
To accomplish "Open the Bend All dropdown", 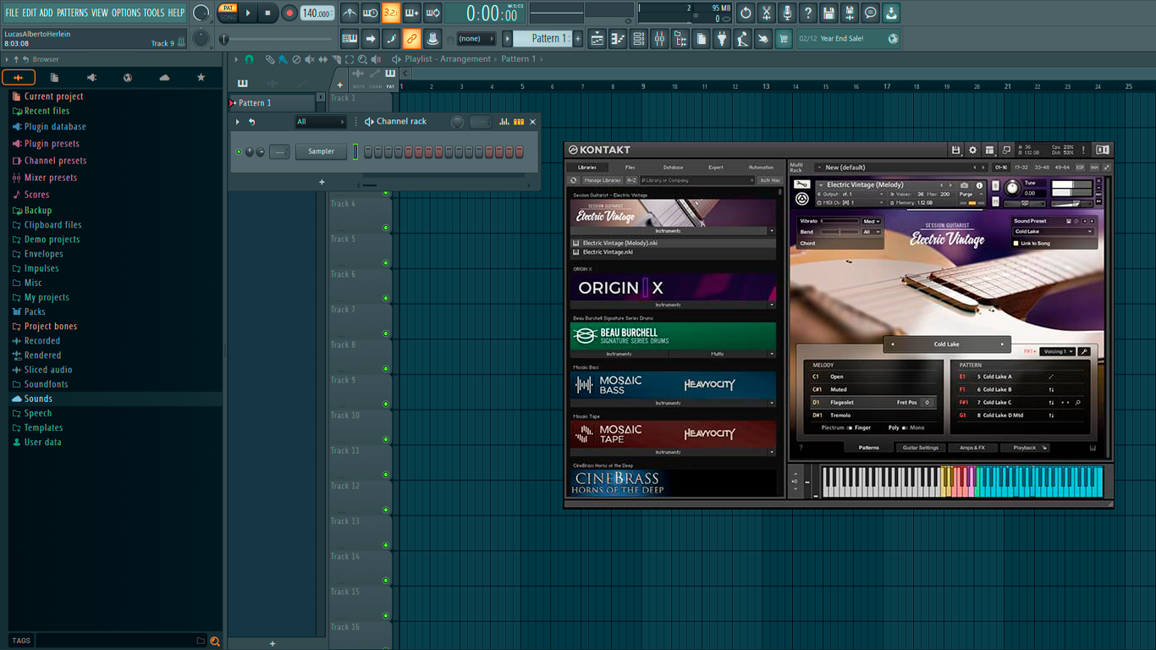I will [872, 232].
